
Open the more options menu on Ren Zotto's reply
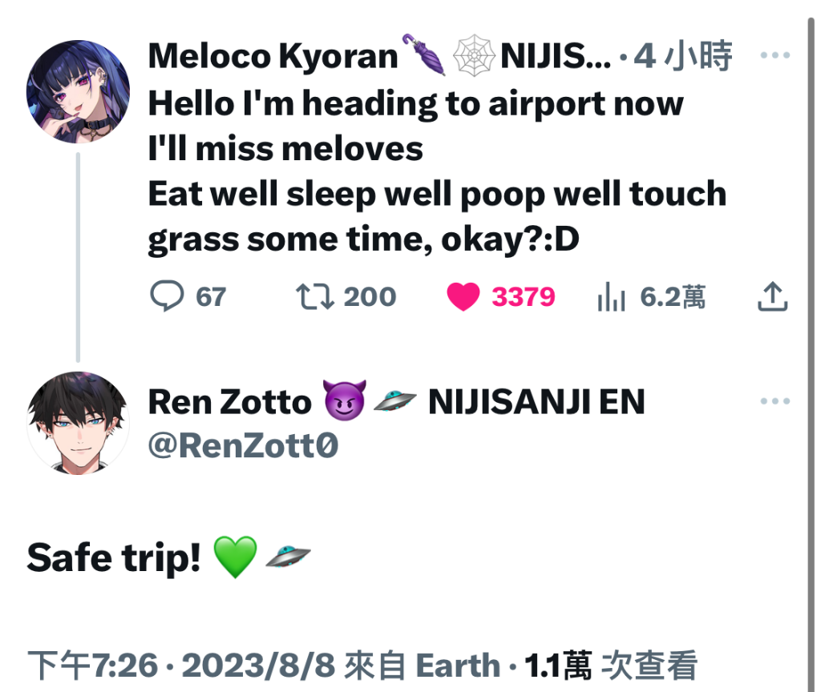pyautogui.click(x=775, y=401)
